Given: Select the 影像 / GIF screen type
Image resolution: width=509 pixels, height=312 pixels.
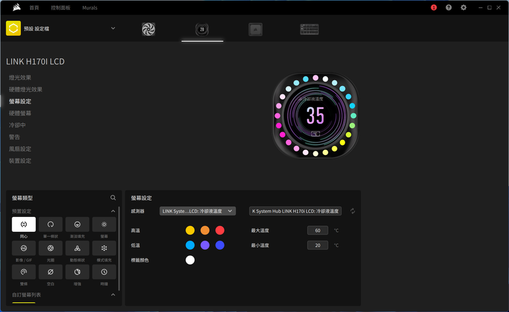Looking at the screenshot, I should click(23, 248).
